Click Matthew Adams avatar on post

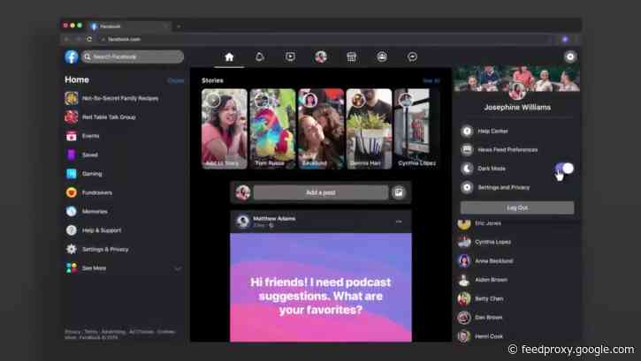243,222
